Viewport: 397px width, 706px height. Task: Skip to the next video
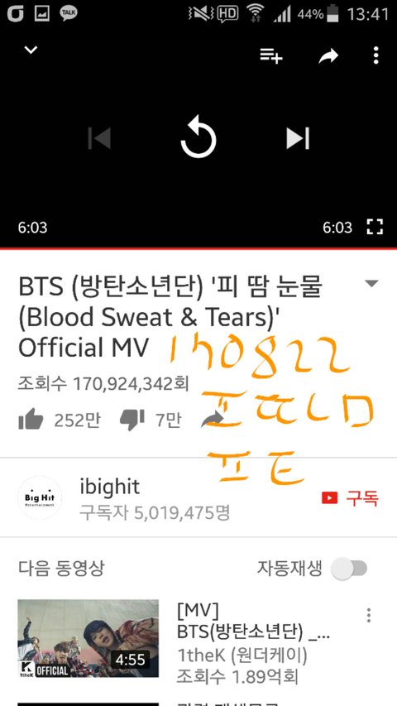298,137
